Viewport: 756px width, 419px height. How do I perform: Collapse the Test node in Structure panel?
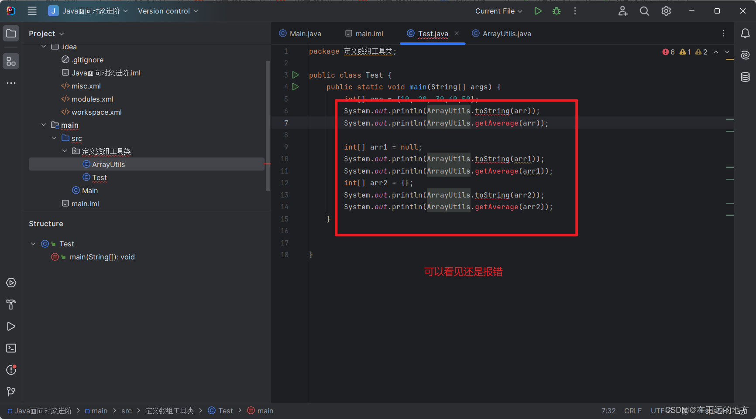tap(33, 244)
